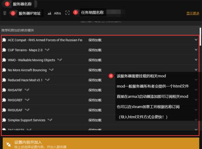This screenshot has height=149, width=202.
Task: Click the puzzle icon for No More Aircraft Bouncing
Action: point(4,70)
